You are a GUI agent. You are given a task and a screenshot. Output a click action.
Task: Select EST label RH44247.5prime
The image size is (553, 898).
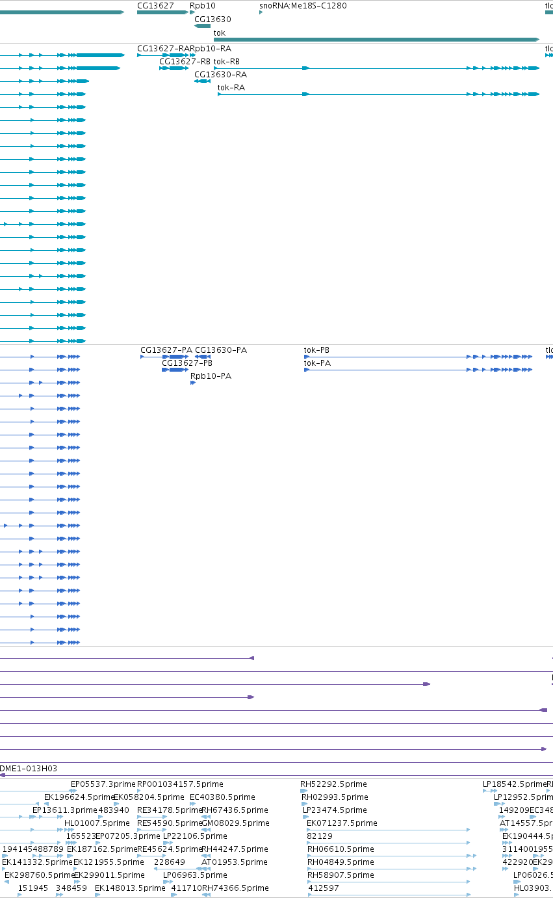tap(235, 849)
